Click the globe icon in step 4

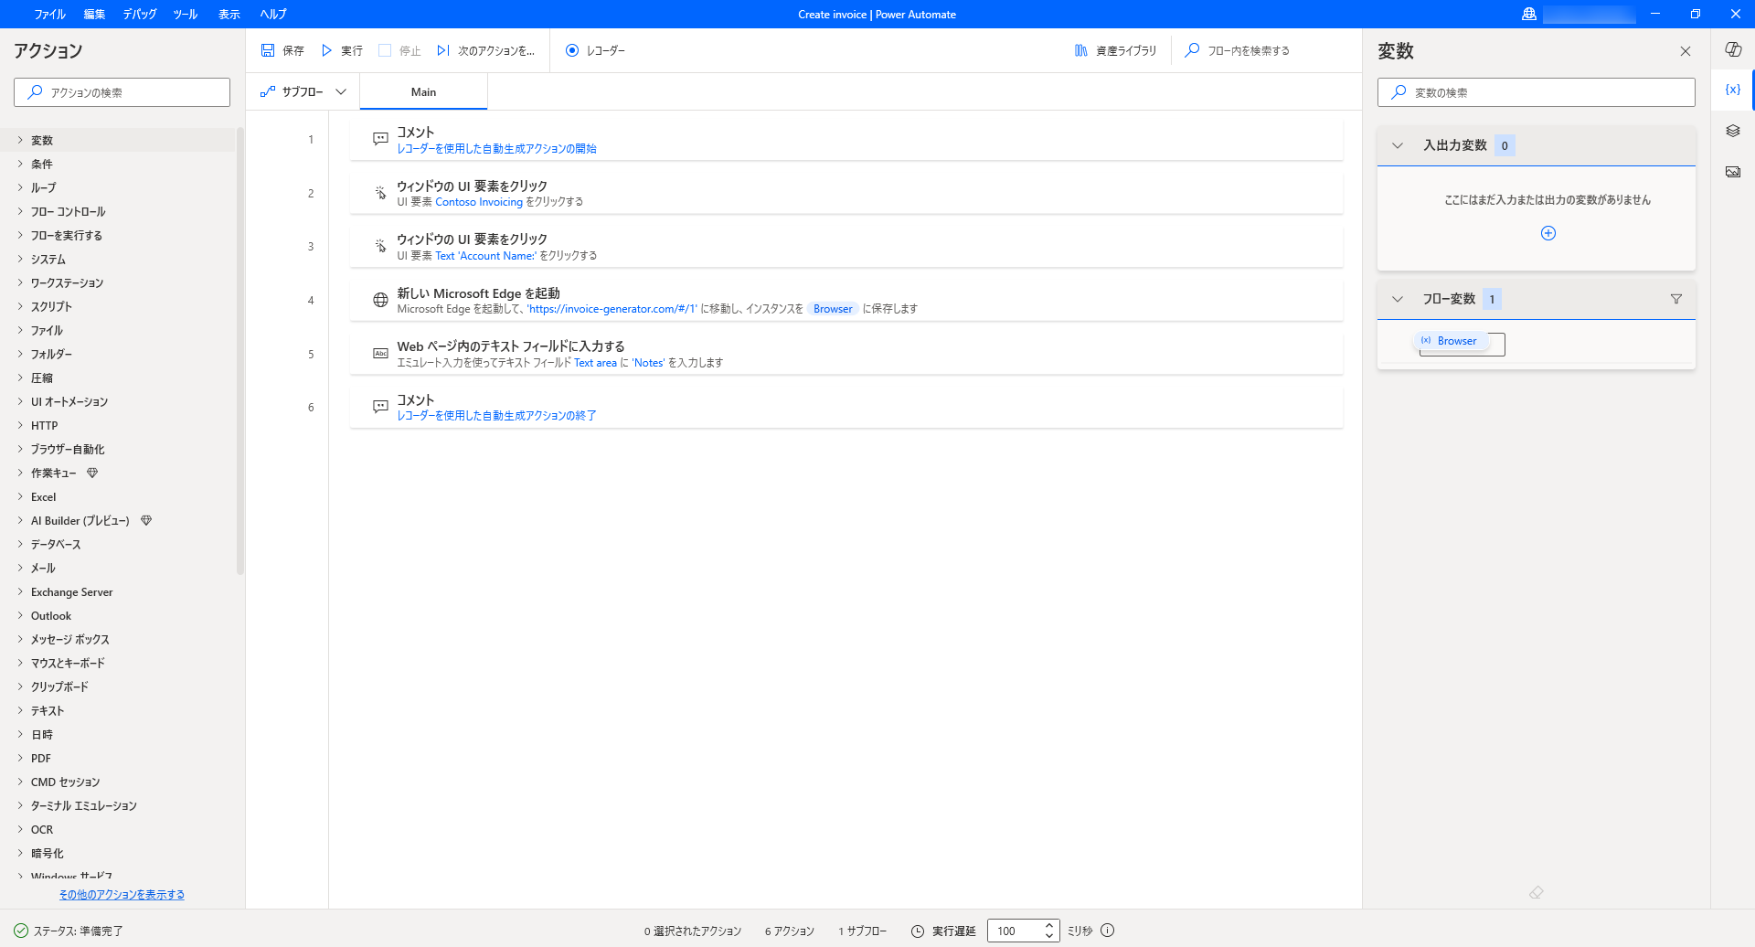tap(380, 300)
